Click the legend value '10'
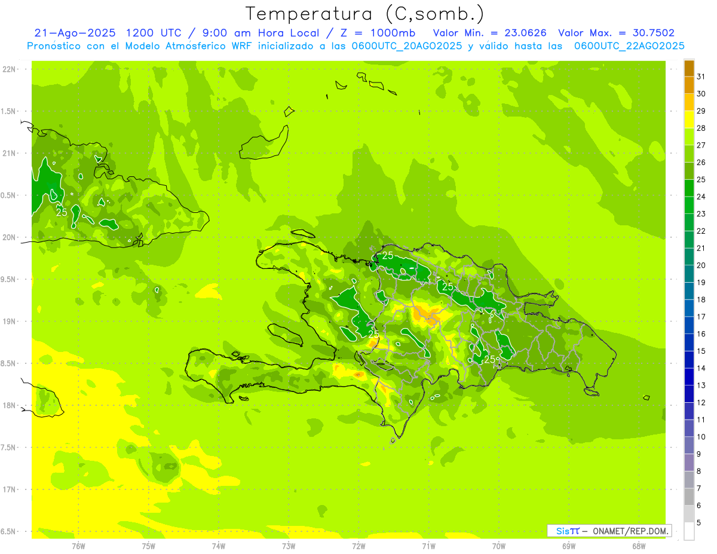Viewport: 717px width, 554px height. pyautogui.click(x=701, y=437)
